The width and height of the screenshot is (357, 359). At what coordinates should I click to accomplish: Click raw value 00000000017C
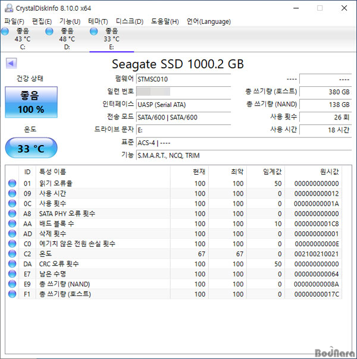pyautogui.click(x=317, y=294)
